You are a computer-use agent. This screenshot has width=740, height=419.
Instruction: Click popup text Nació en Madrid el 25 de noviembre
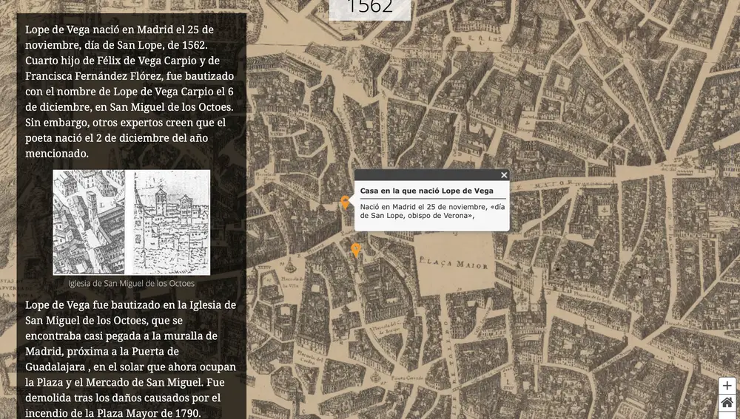432,211
